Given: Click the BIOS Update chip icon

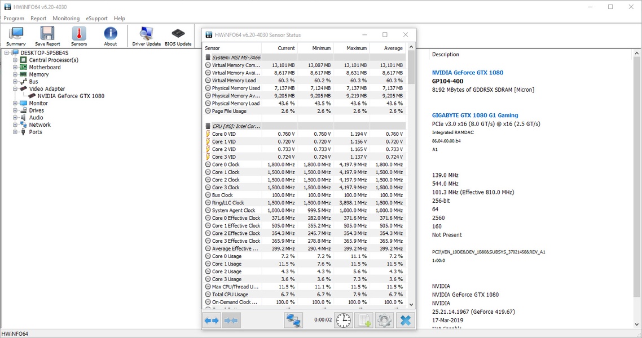Looking at the screenshot, I should 178,36.
